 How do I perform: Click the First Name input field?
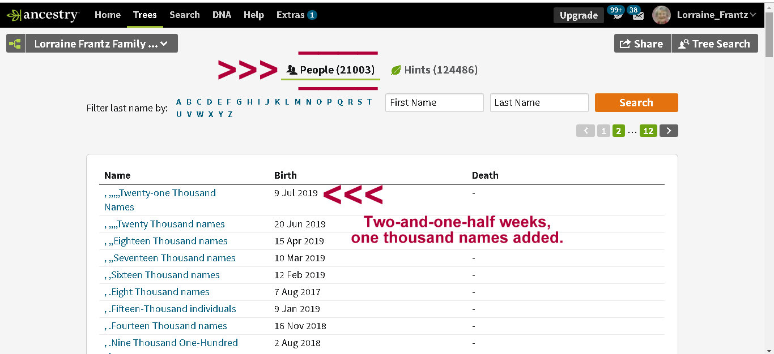point(434,102)
